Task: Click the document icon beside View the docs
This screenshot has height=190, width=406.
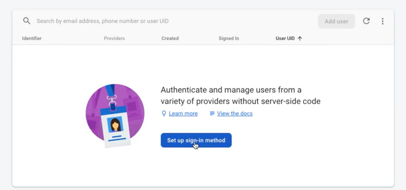Action: [x=212, y=113]
